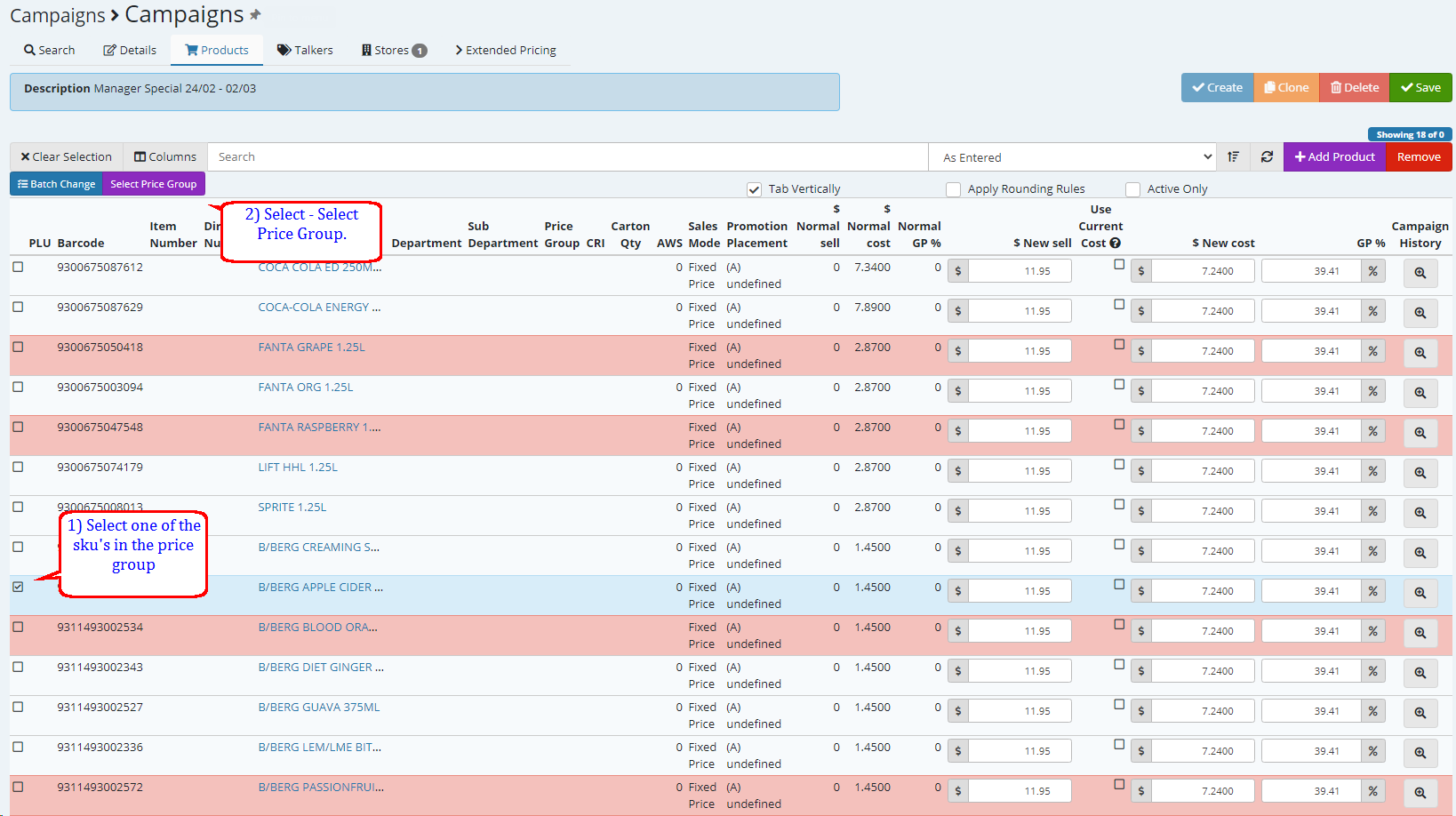Sort by the Barcode column header

click(x=81, y=243)
